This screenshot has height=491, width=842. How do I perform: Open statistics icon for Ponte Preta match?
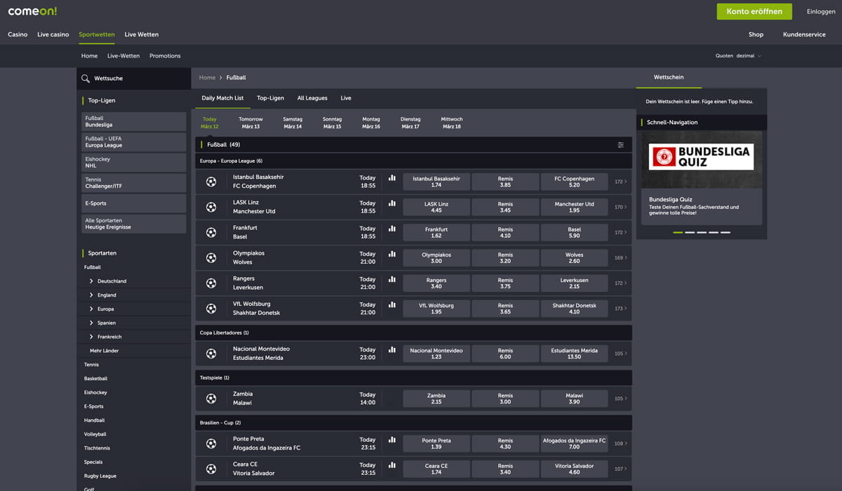pos(392,439)
